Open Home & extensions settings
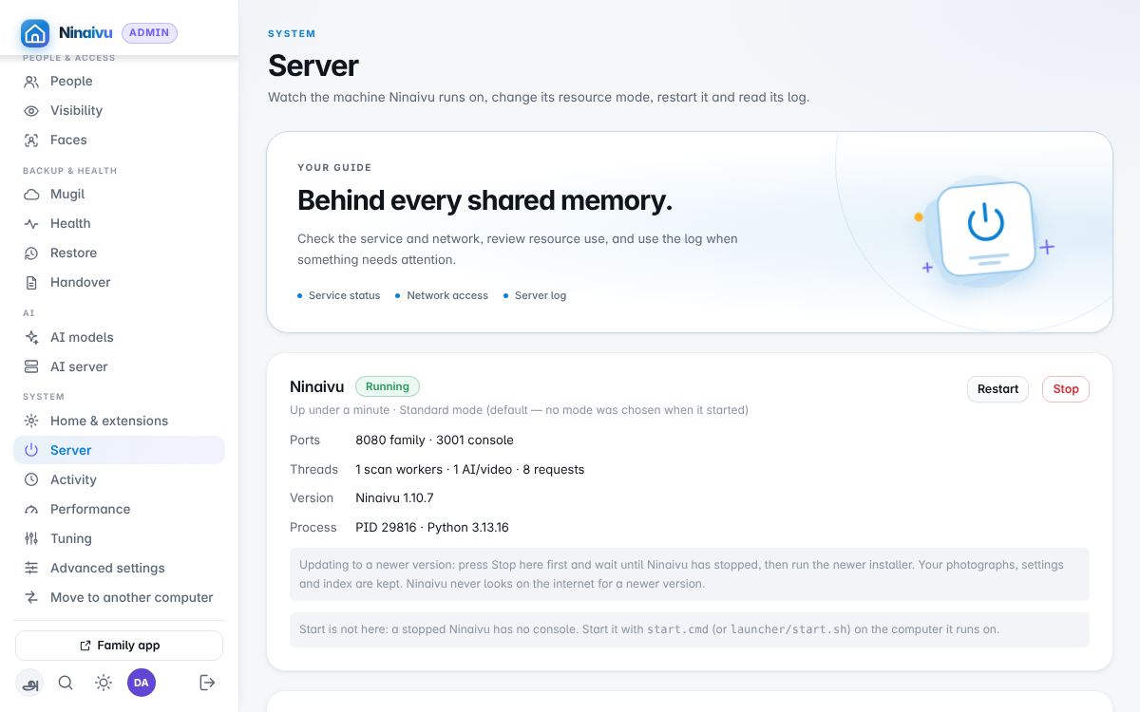 [119, 421]
